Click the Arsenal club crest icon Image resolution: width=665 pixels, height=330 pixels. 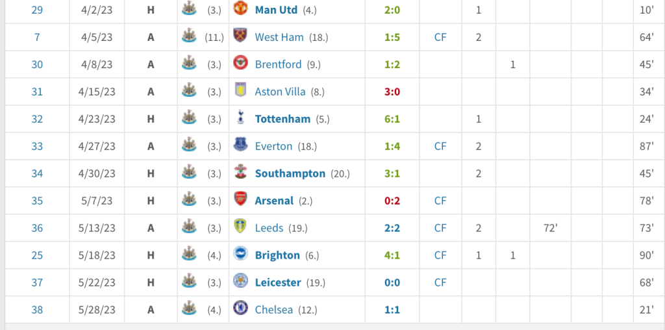click(x=240, y=200)
